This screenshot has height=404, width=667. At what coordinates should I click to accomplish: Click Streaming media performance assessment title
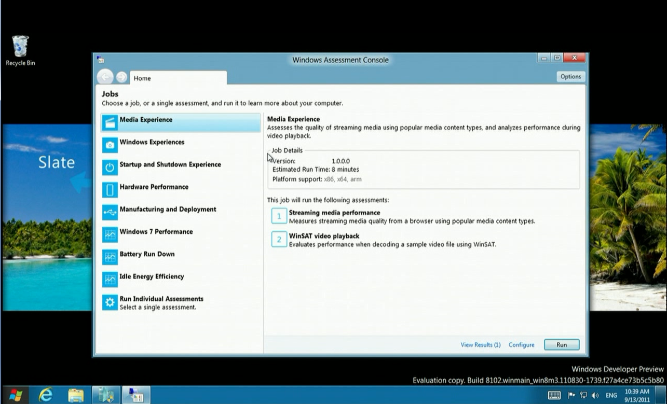click(334, 213)
